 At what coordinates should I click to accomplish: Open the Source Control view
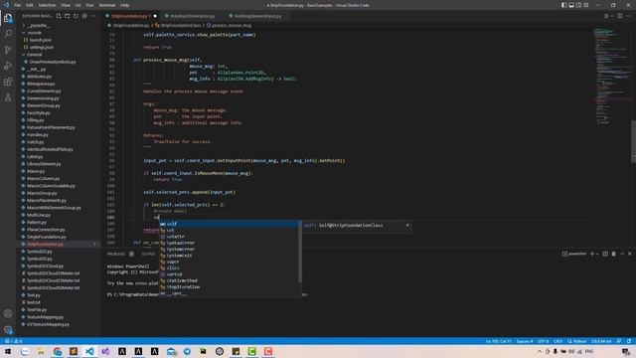8,50
